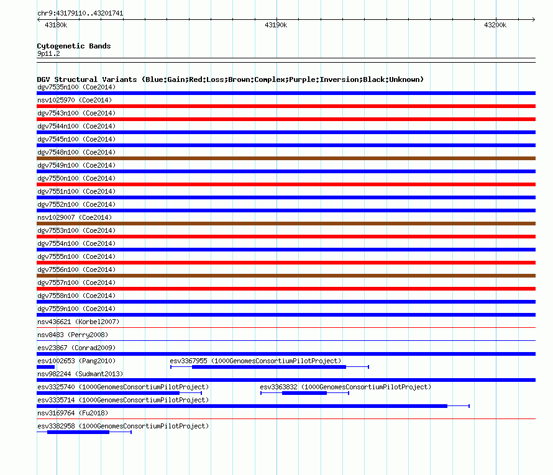
Task: Click the dgv7556n100 (Coe2014) label
Action: click(x=76, y=269)
